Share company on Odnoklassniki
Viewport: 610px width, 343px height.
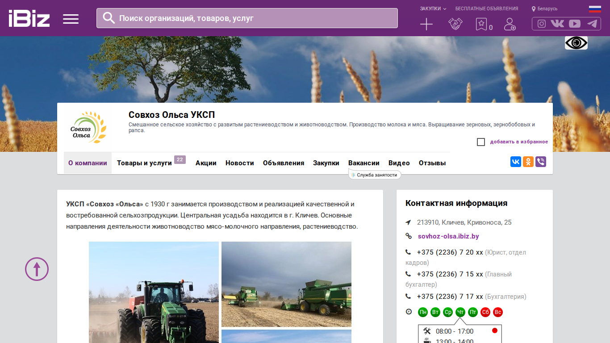pos(528,162)
